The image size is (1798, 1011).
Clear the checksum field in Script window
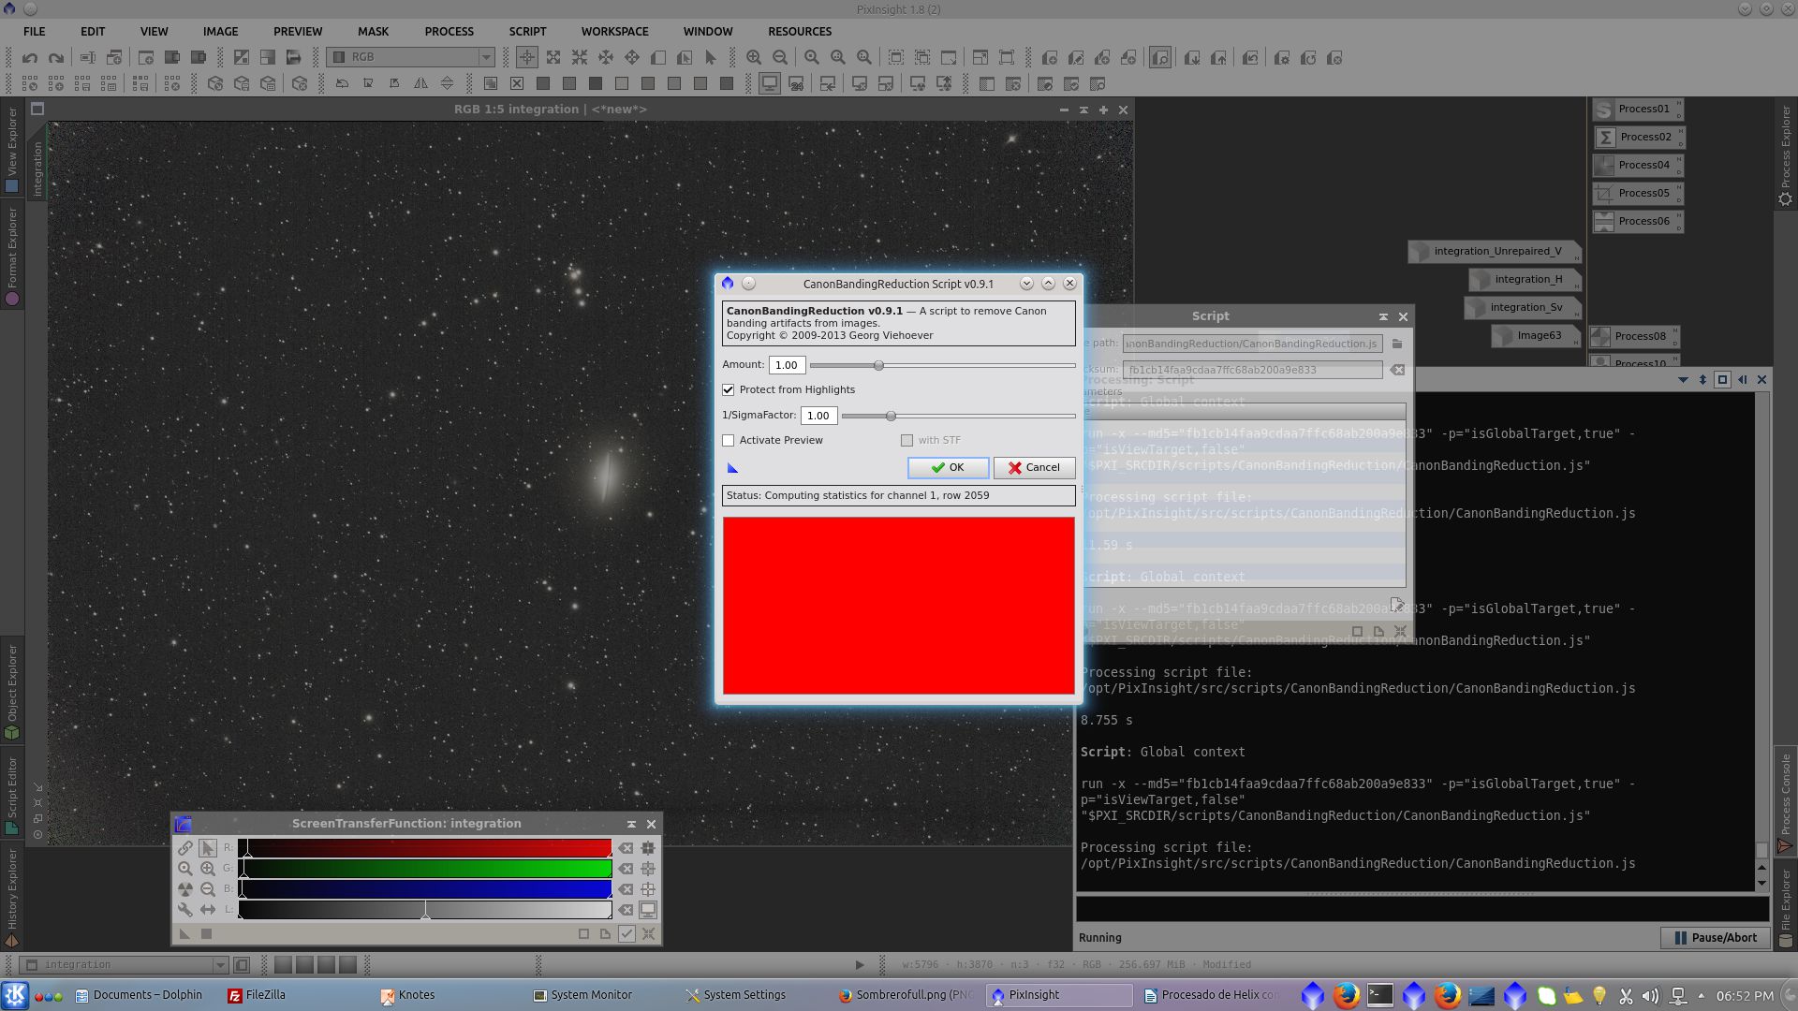pos(1397,370)
